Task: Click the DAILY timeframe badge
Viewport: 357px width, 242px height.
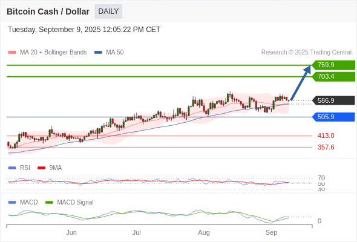Action: click(x=108, y=11)
